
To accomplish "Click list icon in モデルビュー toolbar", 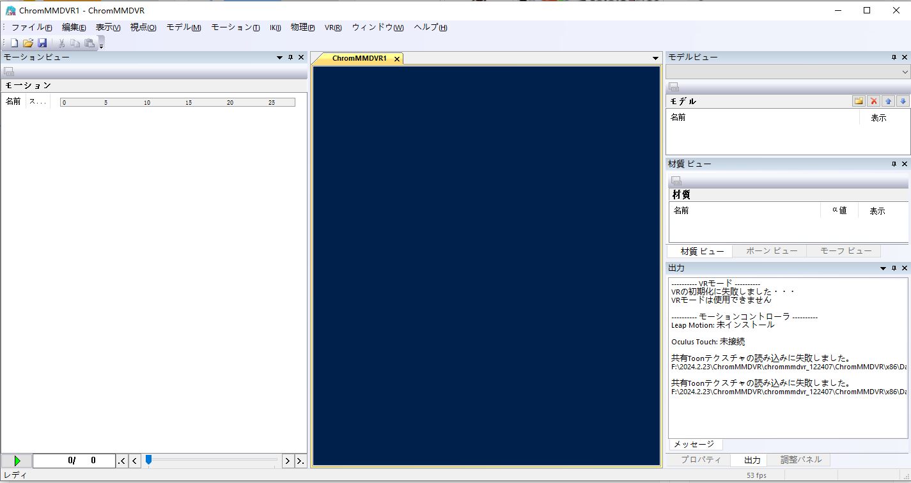I will point(674,87).
